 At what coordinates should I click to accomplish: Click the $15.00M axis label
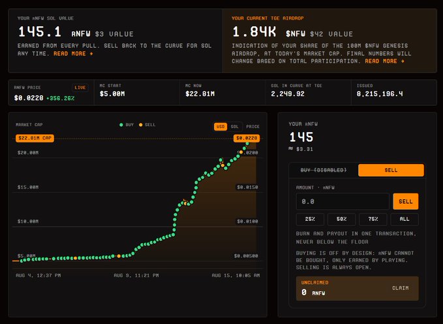coord(28,187)
